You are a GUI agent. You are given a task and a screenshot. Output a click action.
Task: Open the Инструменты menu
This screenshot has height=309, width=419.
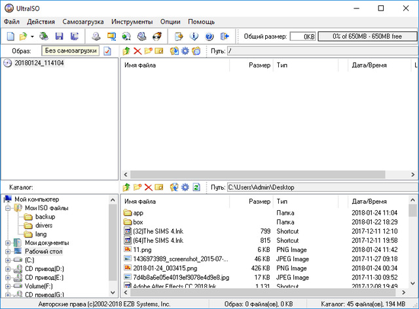click(132, 22)
